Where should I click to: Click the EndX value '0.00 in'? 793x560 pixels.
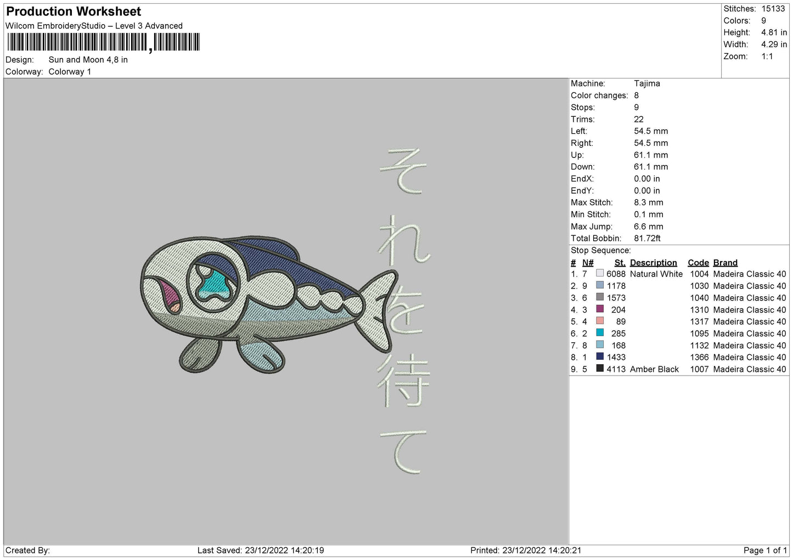[x=647, y=179]
